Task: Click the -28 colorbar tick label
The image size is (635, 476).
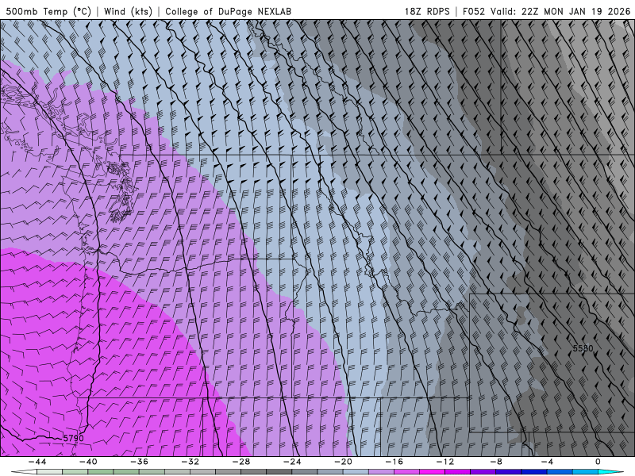Action: [241, 462]
